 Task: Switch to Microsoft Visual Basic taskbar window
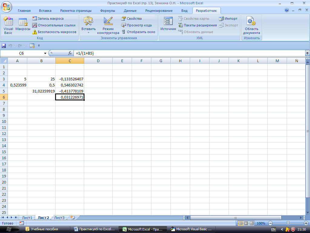pyautogui.click(x=191, y=229)
